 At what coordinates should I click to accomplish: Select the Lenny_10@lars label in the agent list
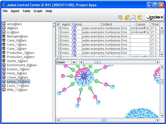(18, 81)
